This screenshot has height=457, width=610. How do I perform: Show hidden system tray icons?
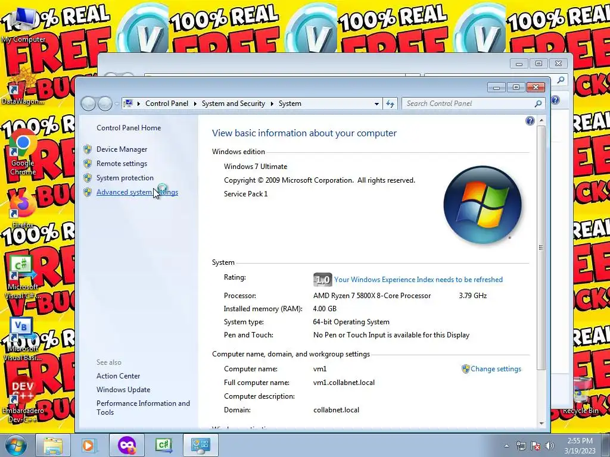(506, 446)
